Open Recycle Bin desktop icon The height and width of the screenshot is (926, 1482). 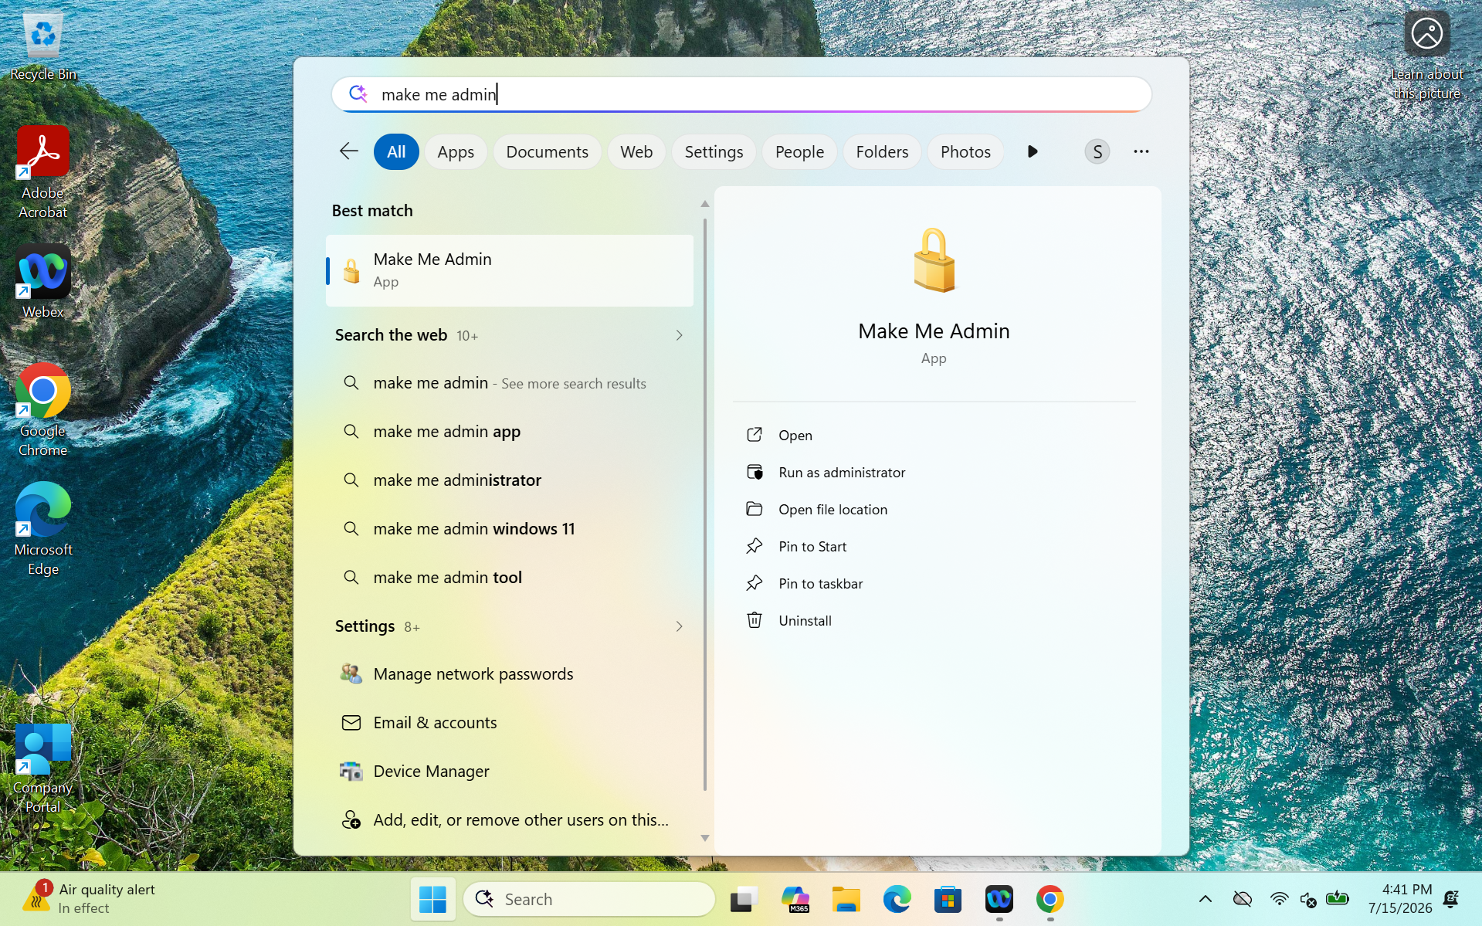tap(42, 46)
